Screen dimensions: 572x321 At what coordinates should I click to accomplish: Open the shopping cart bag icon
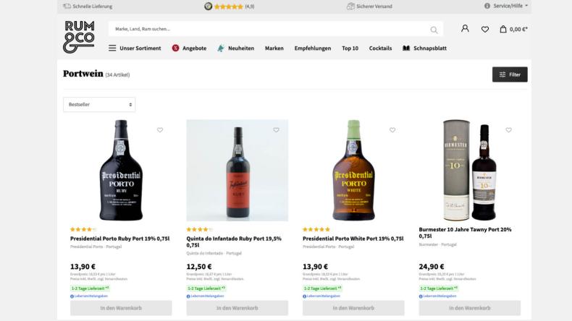503,29
